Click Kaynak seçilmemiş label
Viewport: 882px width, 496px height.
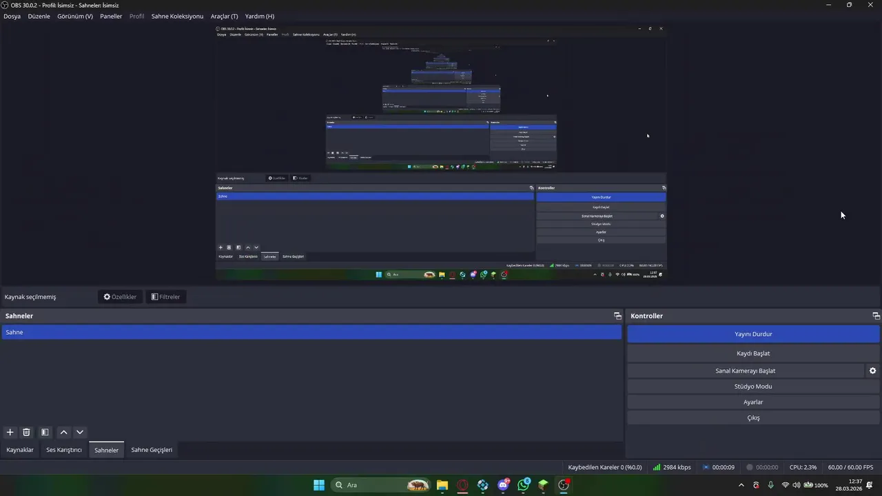click(x=30, y=297)
